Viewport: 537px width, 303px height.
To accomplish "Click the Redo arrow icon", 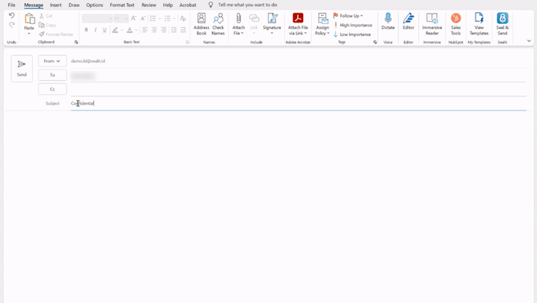I will tap(12, 25).
